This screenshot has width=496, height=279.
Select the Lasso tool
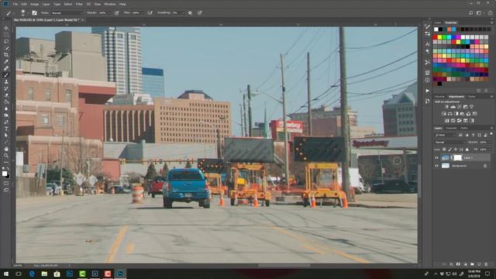[x=6, y=41]
